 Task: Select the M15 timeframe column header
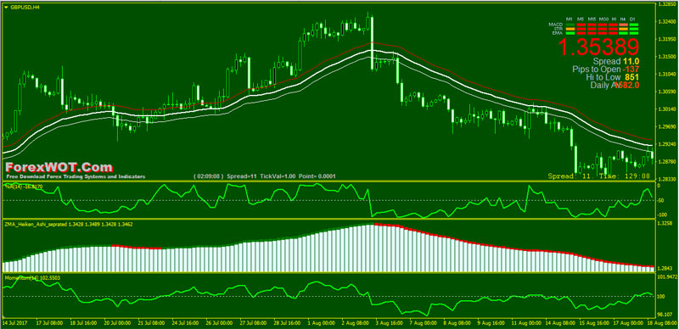592,19
